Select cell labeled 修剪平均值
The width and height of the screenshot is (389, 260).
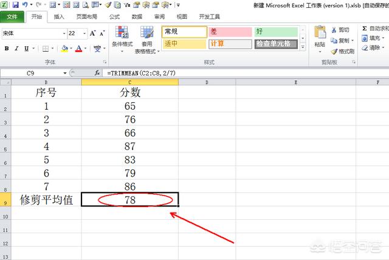pyautogui.click(x=46, y=200)
